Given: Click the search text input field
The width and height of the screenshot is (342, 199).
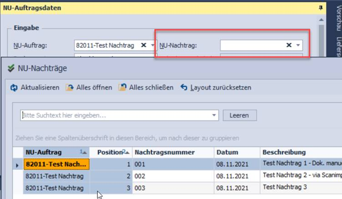Looking at the screenshot, I should (x=116, y=116).
